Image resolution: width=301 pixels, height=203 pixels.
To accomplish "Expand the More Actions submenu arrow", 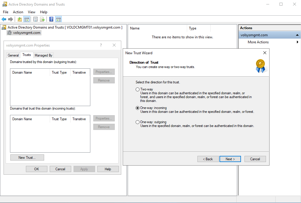I will (297, 42).
